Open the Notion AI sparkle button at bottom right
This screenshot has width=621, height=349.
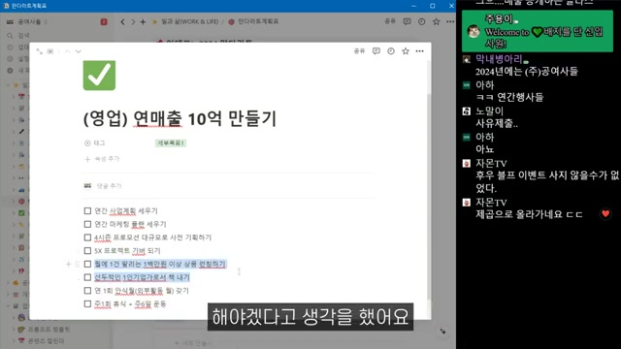442,332
